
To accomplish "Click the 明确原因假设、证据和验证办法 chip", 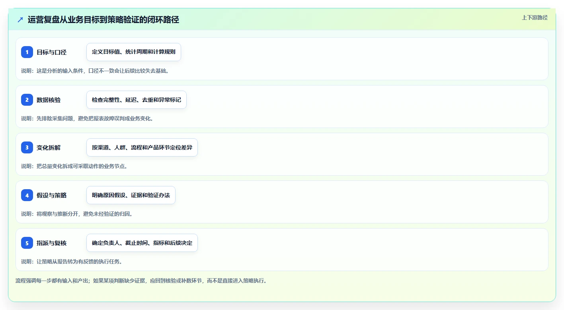I will click(131, 195).
